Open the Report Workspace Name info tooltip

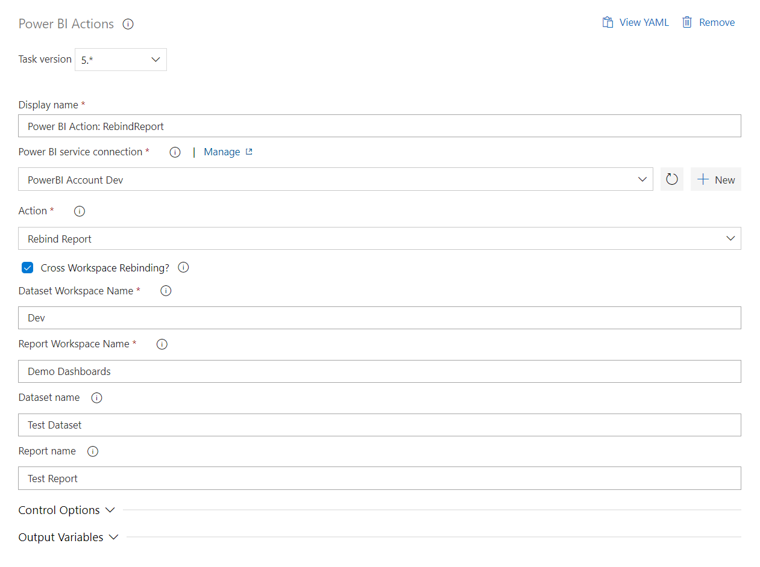pyautogui.click(x=162, y=344)
